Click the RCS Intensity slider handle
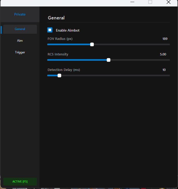178x189 pixels. [x=108, y=60]
